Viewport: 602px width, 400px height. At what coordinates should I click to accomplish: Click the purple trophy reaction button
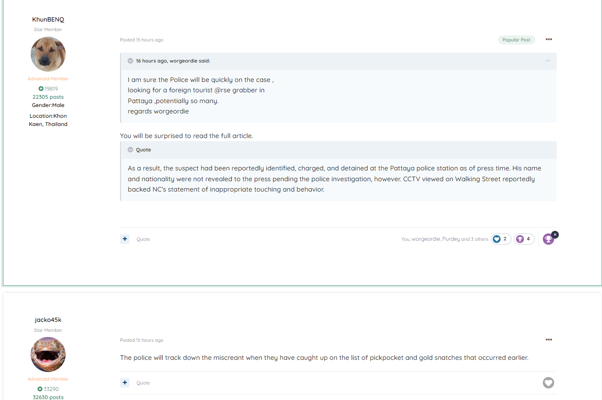click(548, 239)
